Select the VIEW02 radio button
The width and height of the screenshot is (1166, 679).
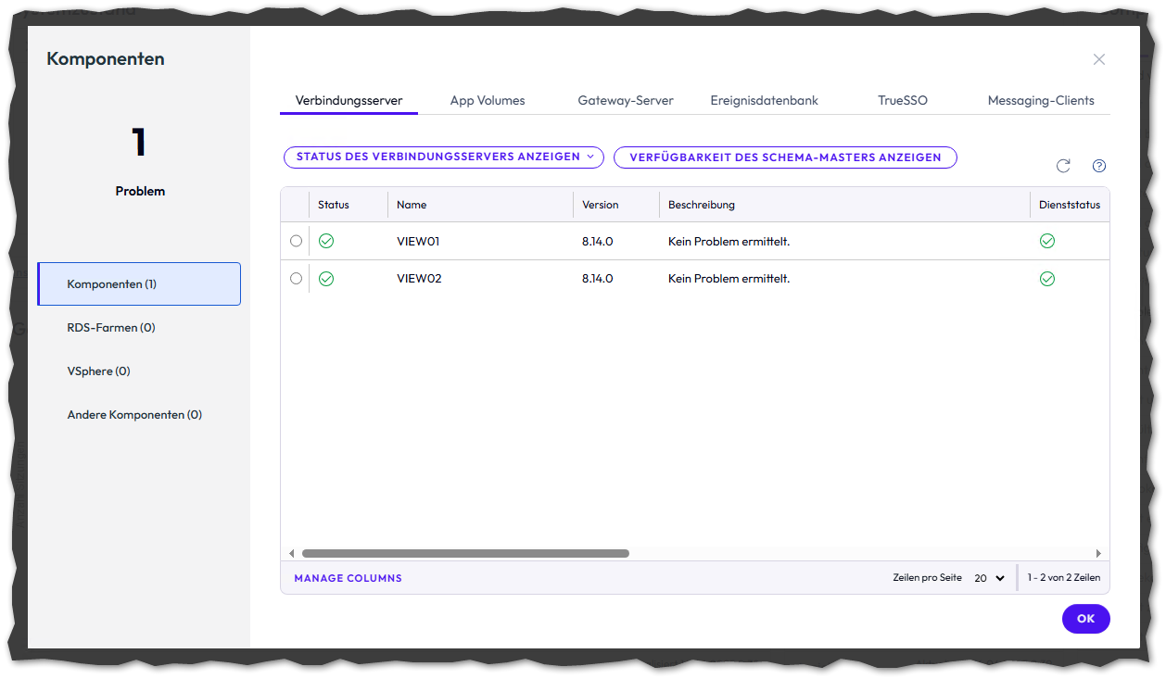pyautogui.click(x=296, y=278)
